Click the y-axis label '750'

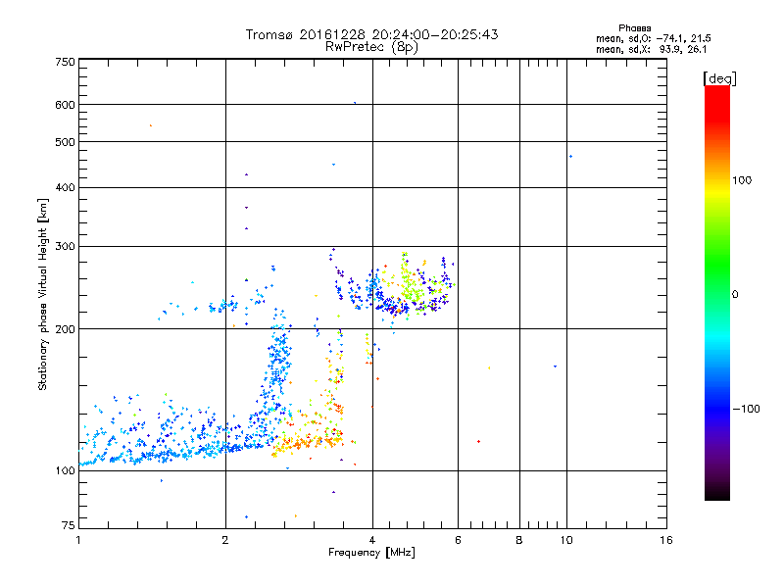[65, 62]
